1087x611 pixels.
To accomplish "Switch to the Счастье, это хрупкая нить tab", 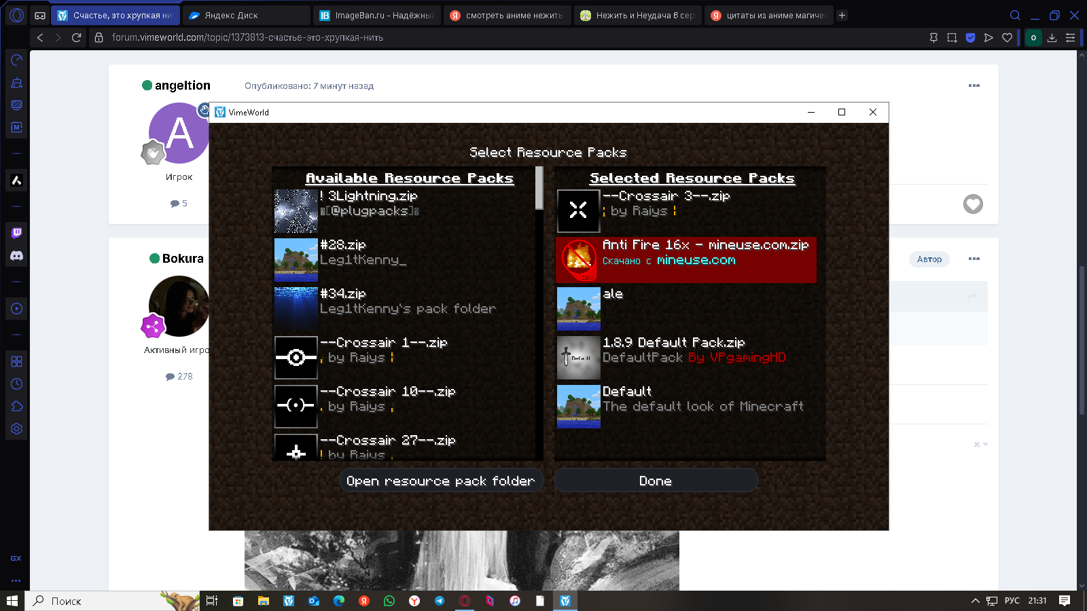I will tap(115, 15).
